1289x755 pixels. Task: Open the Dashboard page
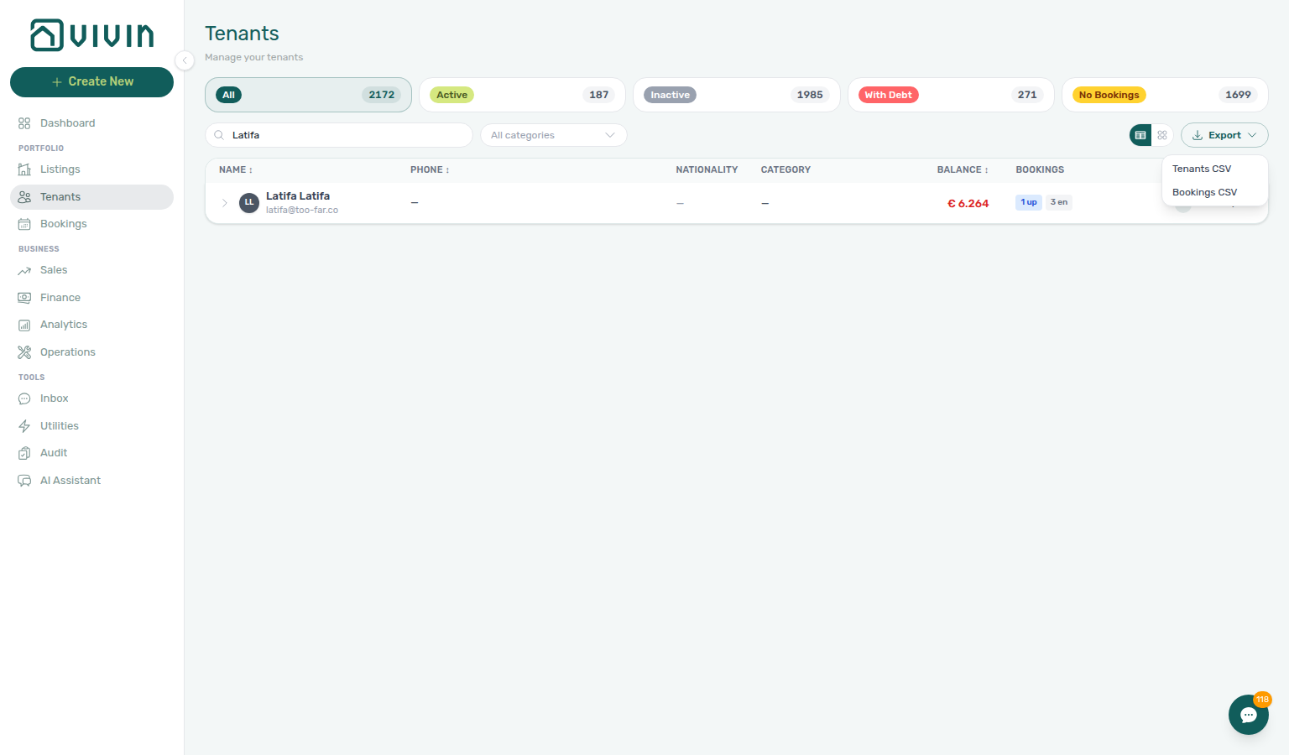[x=91, y=123]
